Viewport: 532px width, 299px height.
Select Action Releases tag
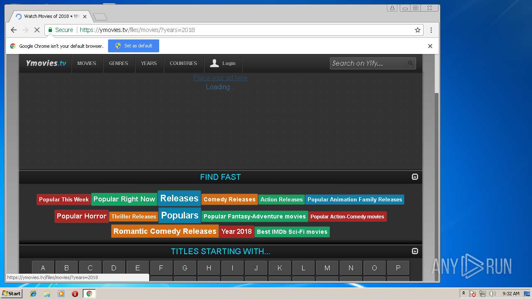[x=281, y=199]
